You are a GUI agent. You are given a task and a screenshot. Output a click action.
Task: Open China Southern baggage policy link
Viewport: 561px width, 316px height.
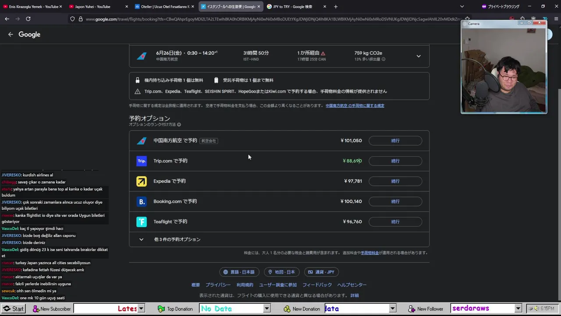pos(355,106)
